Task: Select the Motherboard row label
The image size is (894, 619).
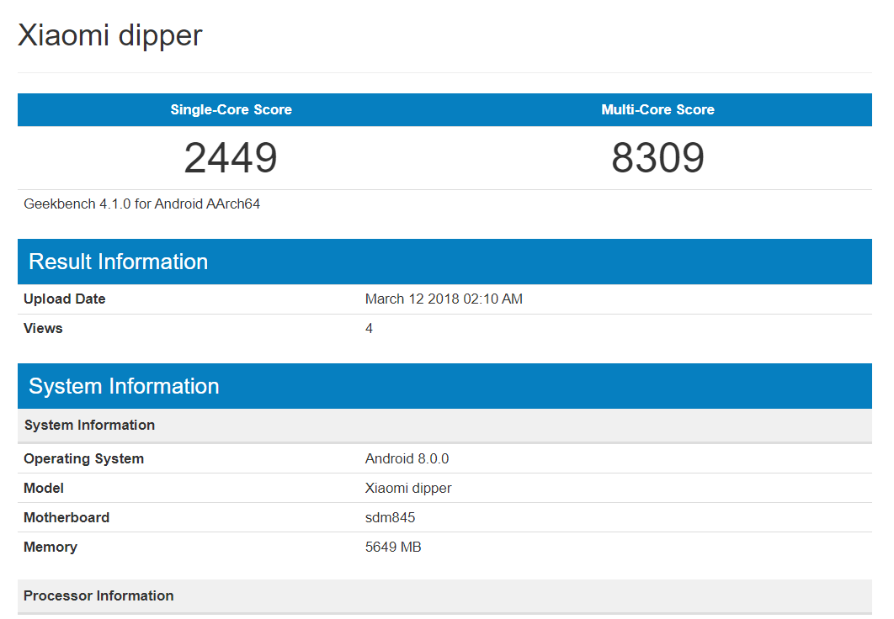Action: click(67, 517)
